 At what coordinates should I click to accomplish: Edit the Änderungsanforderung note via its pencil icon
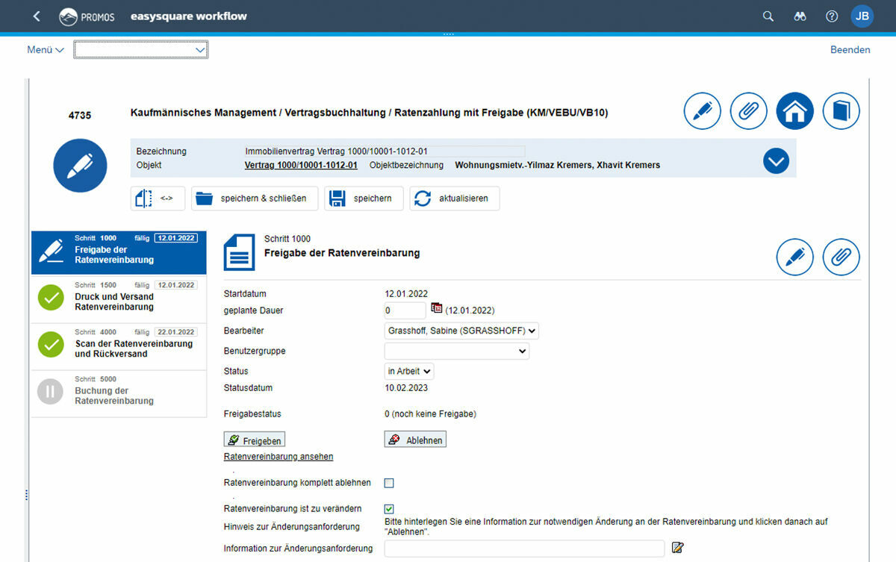(x=678, y=547)
